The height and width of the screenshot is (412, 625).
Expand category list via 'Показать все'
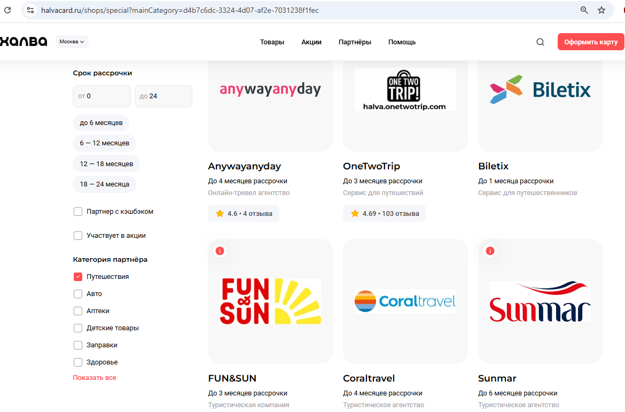(95, 378)
